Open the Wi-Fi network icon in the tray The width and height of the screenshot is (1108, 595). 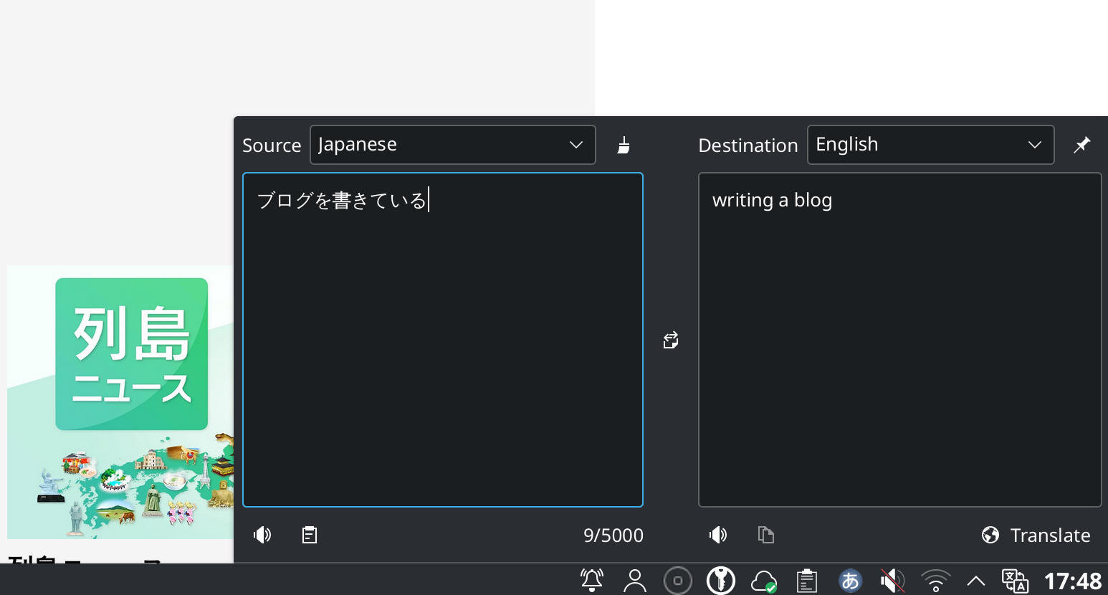tap(935, 581)
